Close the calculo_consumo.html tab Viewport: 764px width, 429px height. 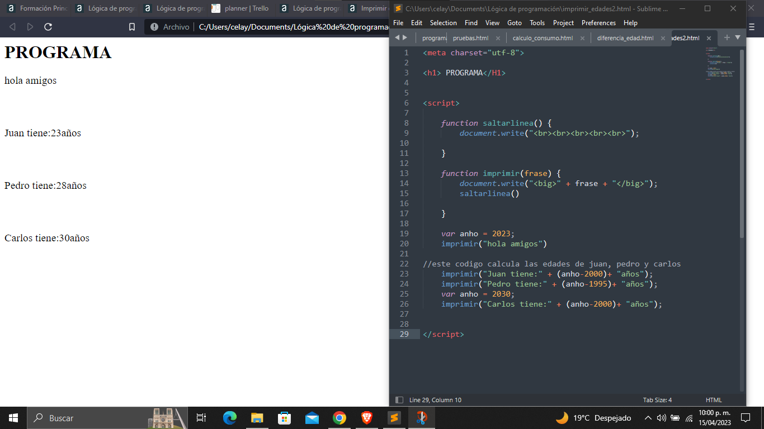(582, 38)
